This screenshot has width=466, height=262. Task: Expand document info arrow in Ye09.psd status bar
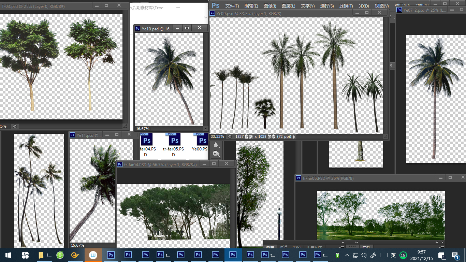coord(294,136)
